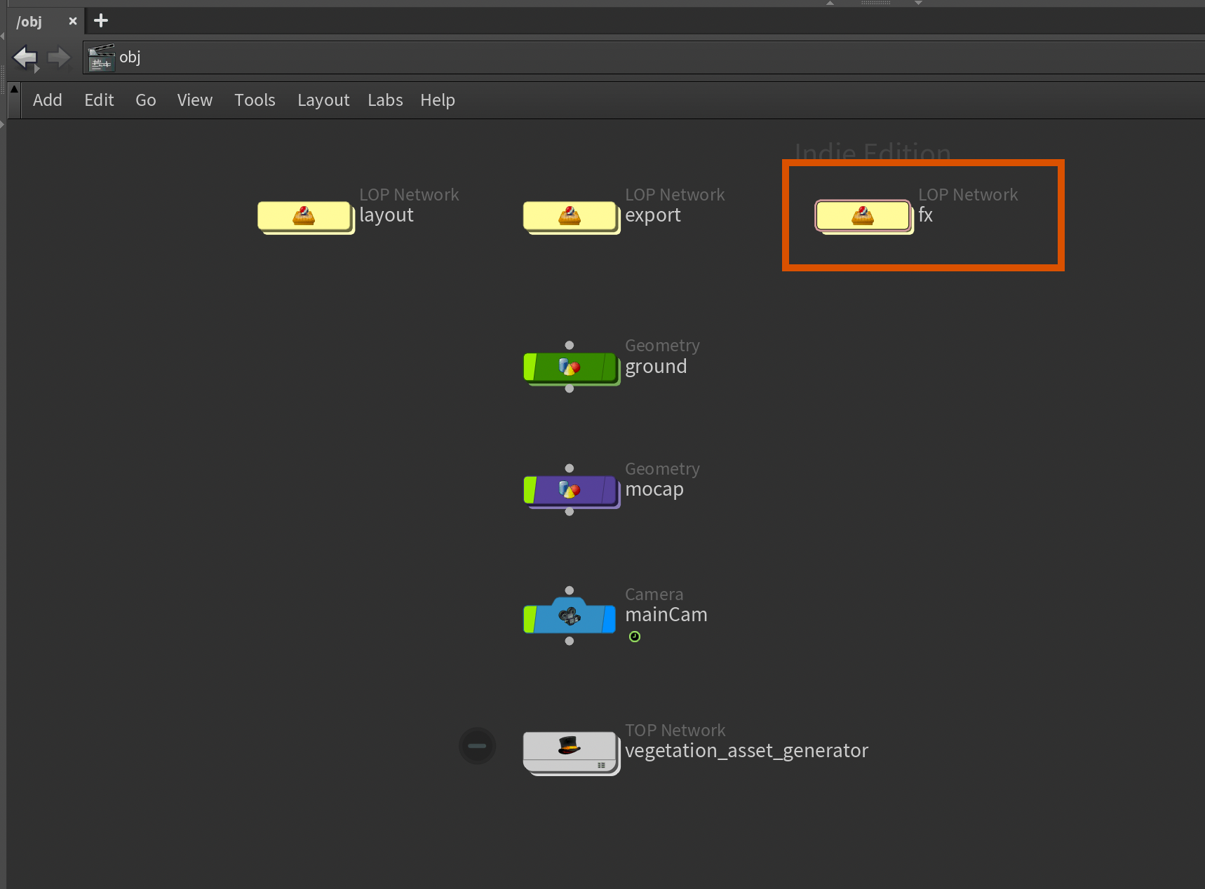1205x889 pixels.
Task: Click the mainCam camera node icon
Action: point(569,616)
